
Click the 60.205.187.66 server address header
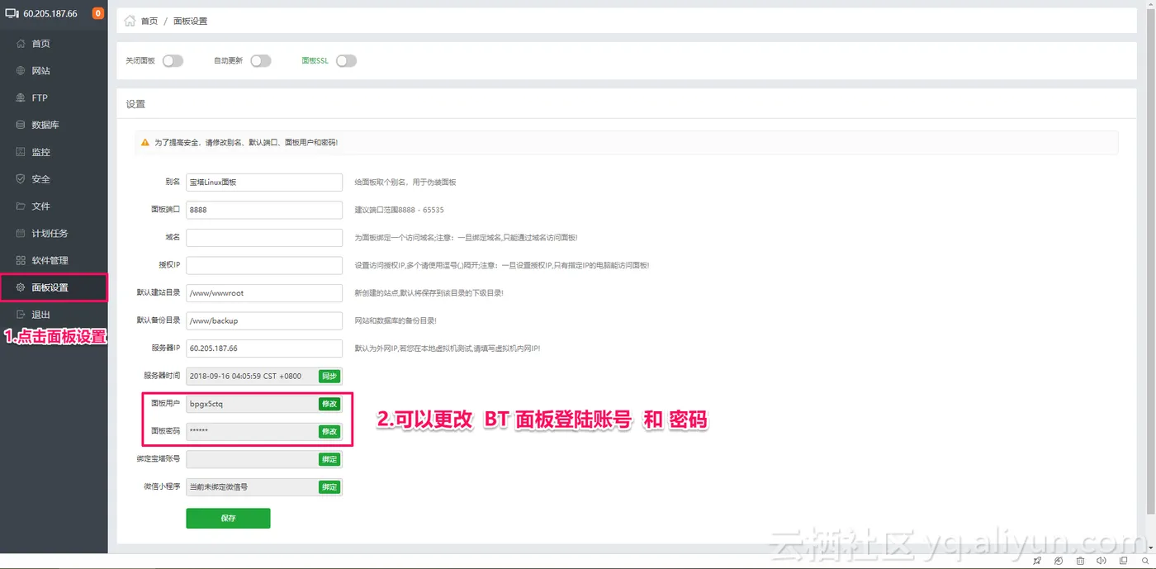(x=50, y=14)
